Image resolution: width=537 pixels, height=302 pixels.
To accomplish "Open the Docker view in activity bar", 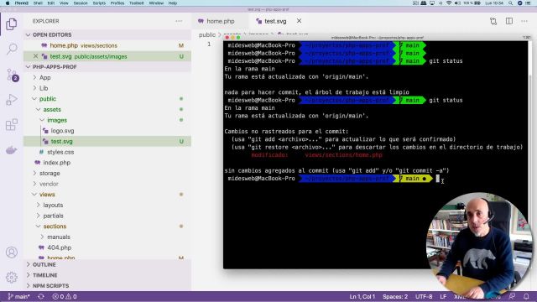I will [11, 150].
